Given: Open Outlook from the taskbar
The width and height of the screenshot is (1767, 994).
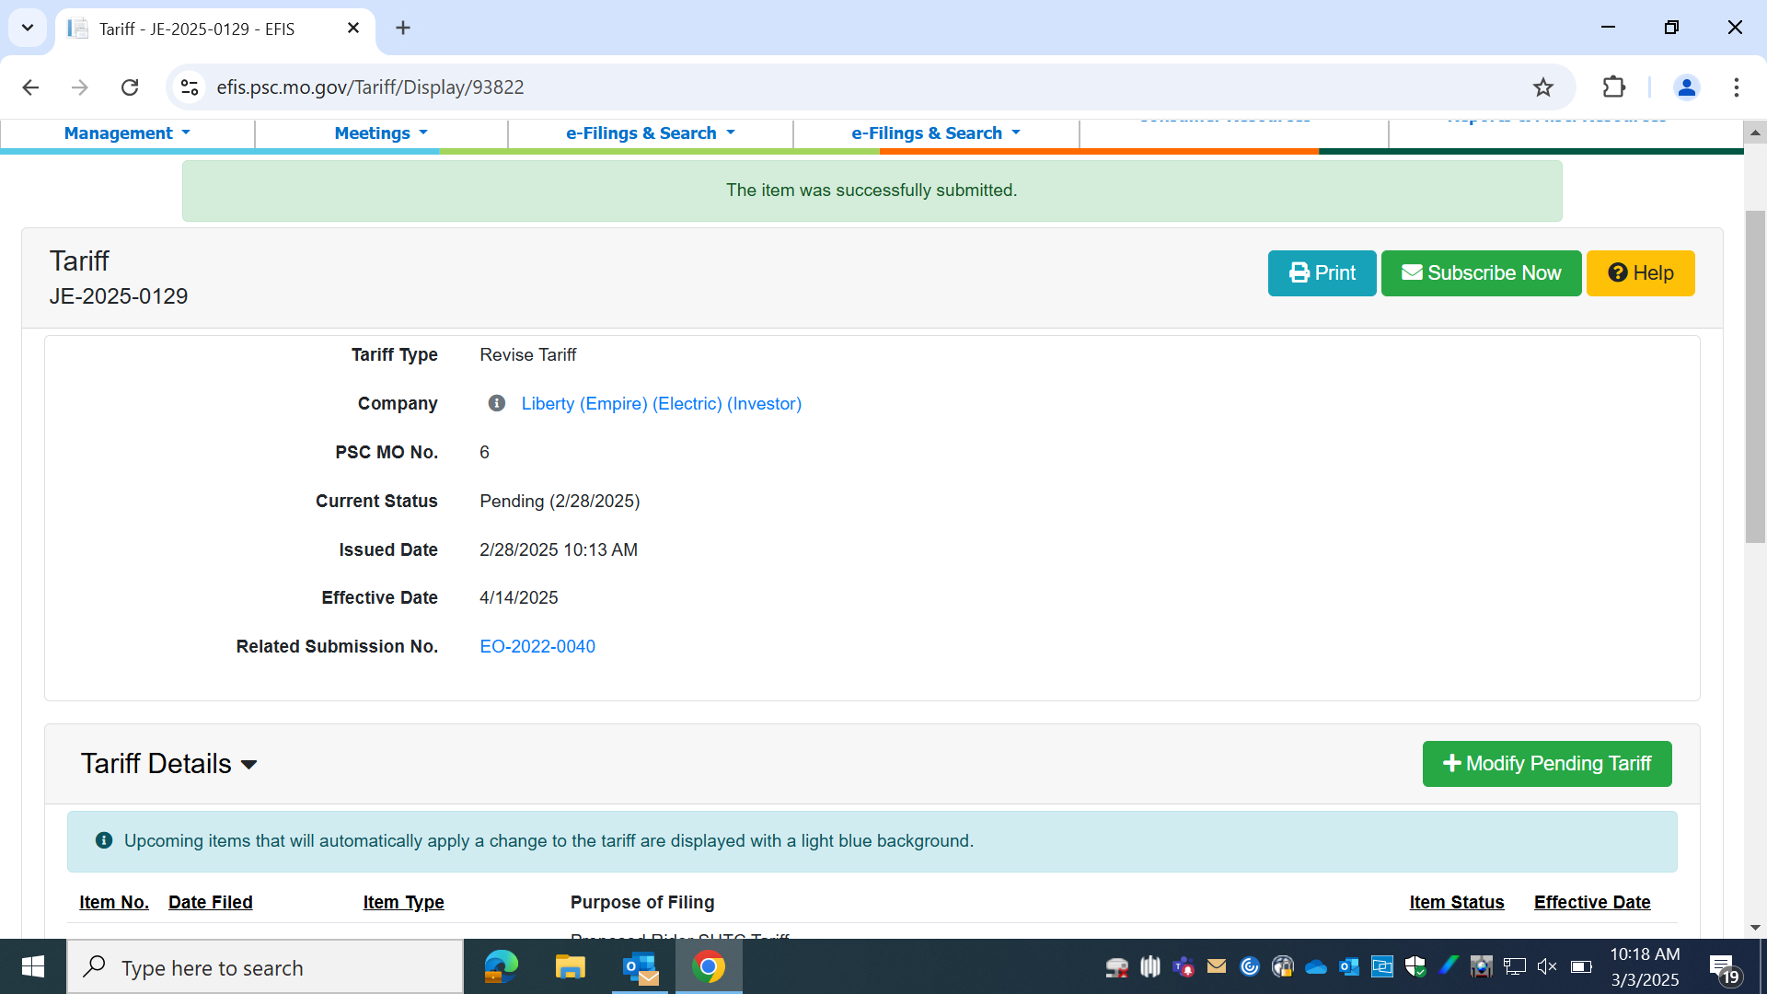Looking at the screenshot, I should point(640,967).
